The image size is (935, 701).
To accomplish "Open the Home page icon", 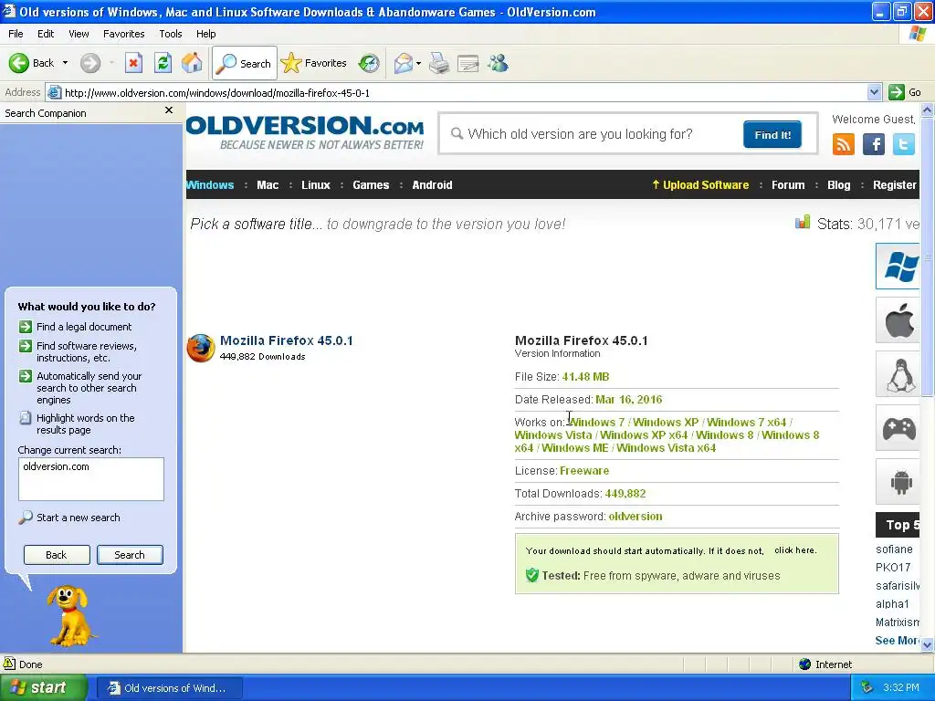I will point(192,63).
